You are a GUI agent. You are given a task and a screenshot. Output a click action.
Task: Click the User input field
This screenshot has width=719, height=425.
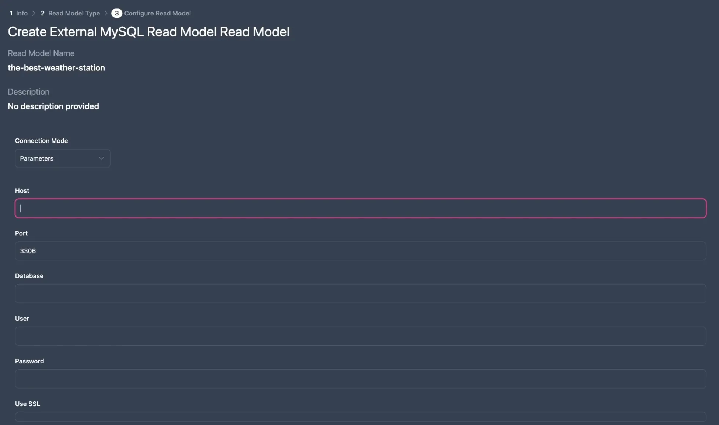click(x=360, y=336)
